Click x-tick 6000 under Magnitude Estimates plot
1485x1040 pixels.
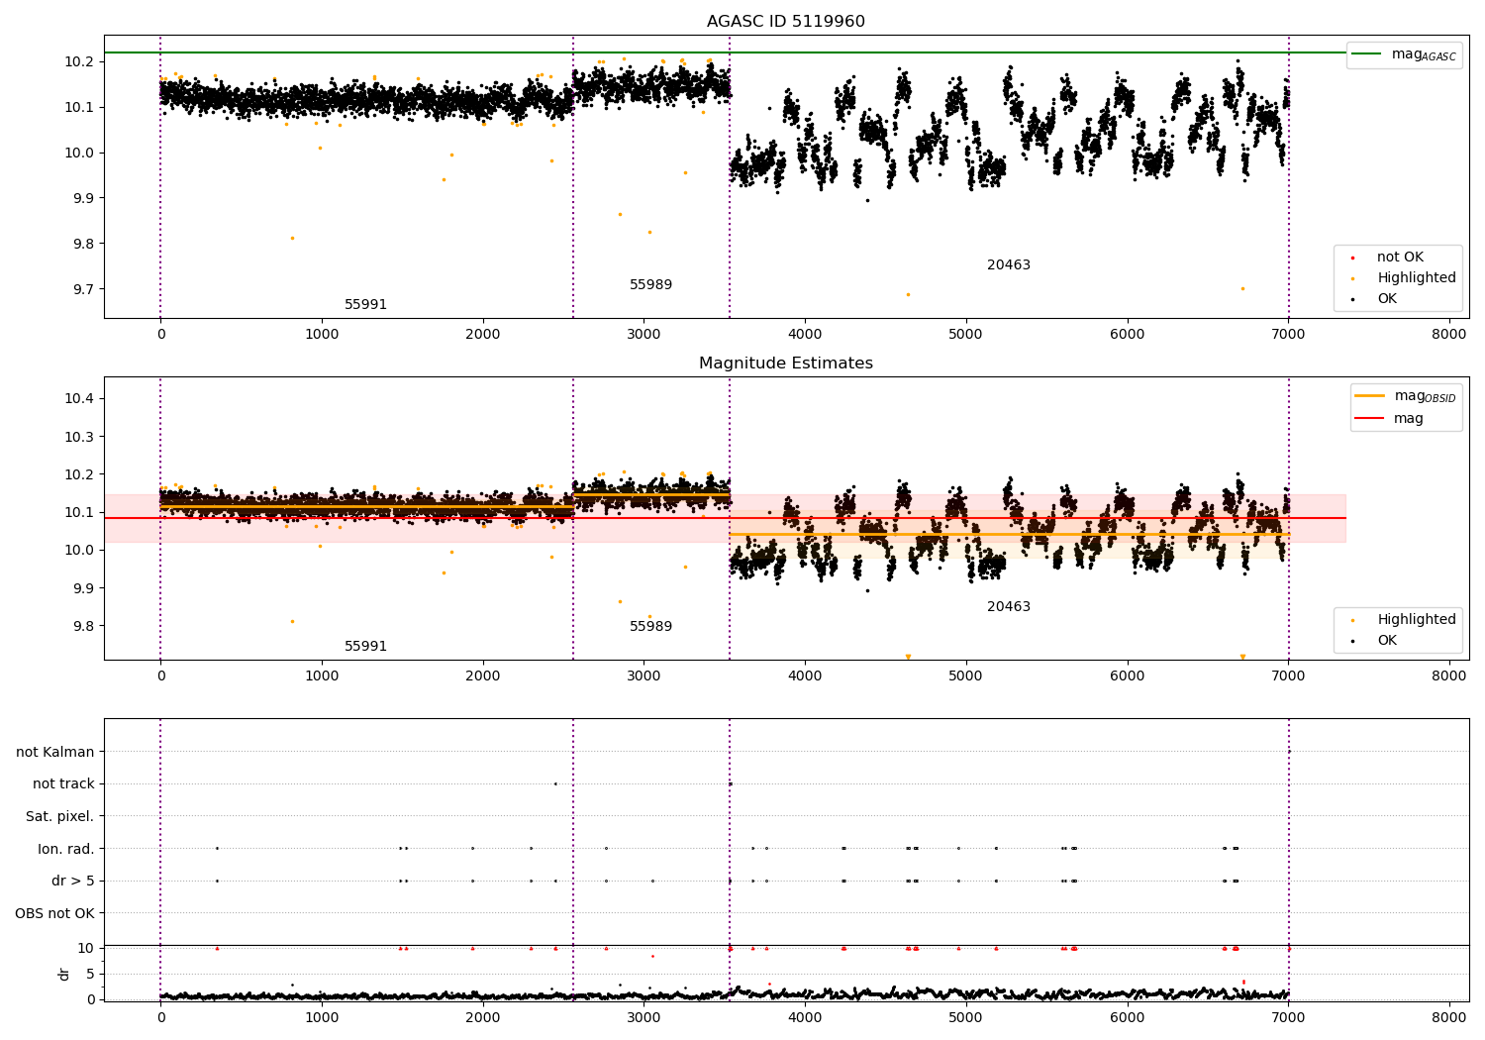(x=1128, y=676)
